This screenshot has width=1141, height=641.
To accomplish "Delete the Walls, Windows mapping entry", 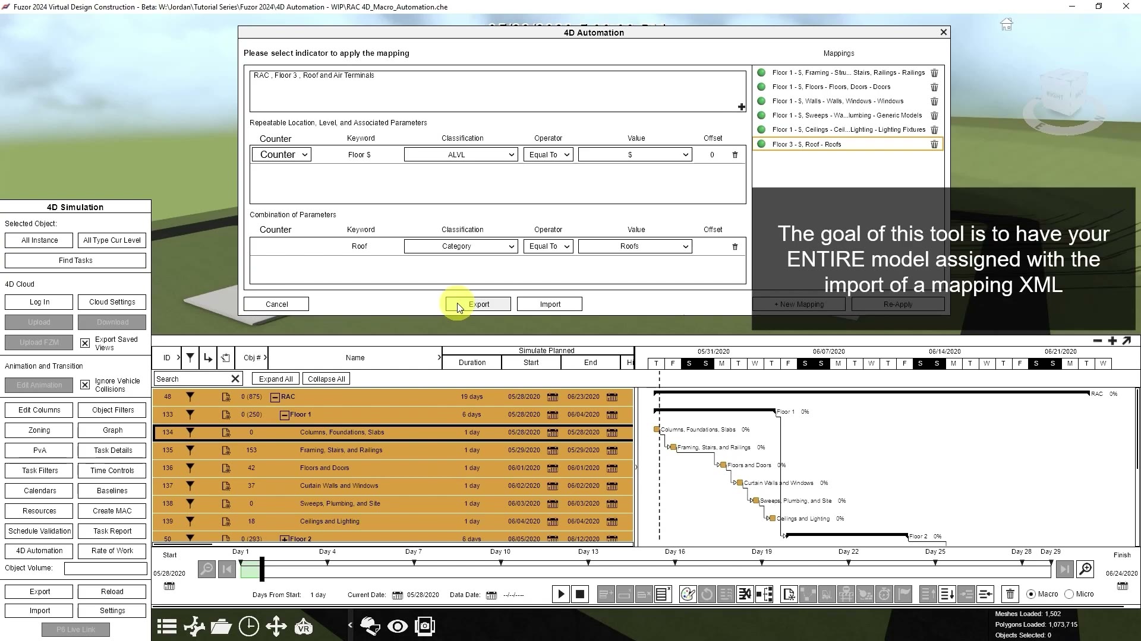I will 934,101.
